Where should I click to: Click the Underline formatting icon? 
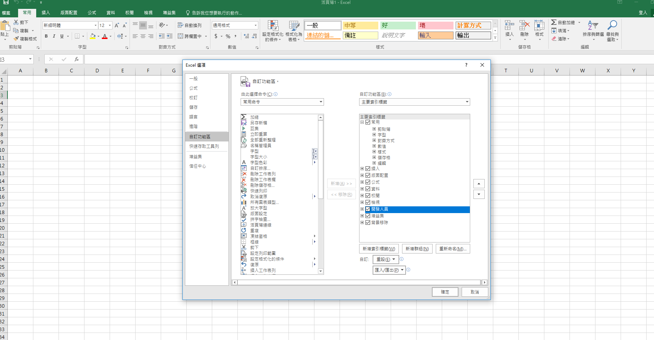[62, 36]
